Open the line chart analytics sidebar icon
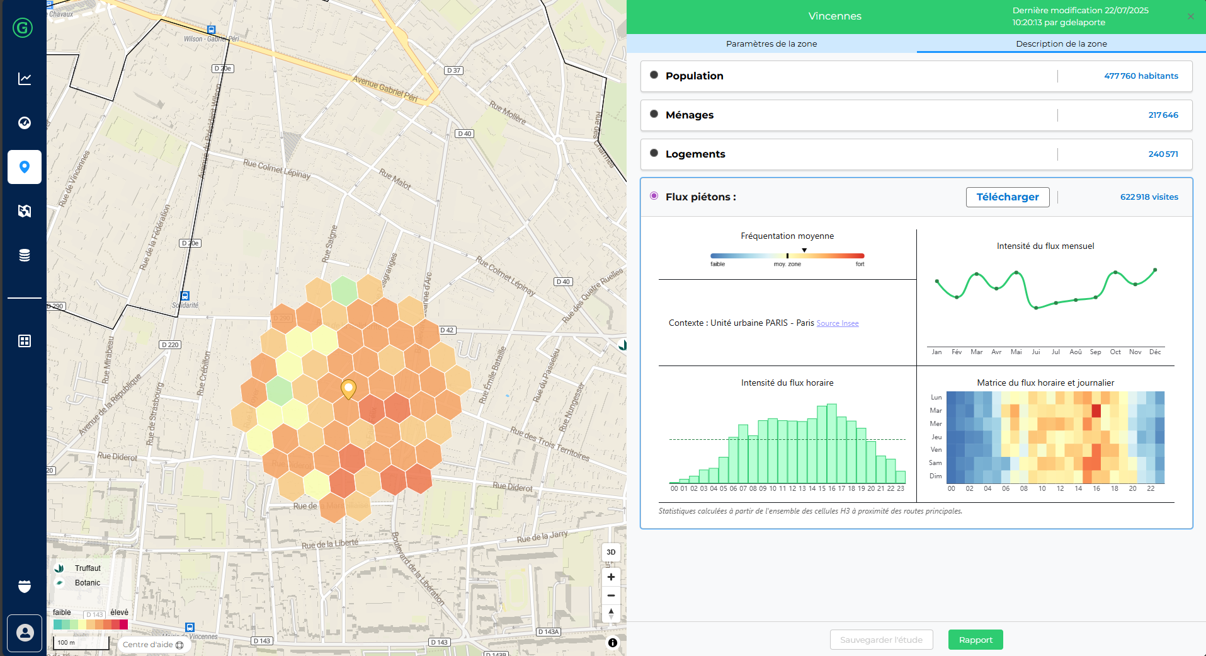Screen dimensions: 1206x656 [x=25, y=79]
